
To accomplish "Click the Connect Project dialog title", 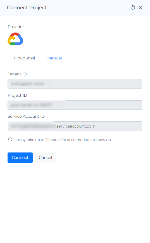I will click(x=27, y=8).
